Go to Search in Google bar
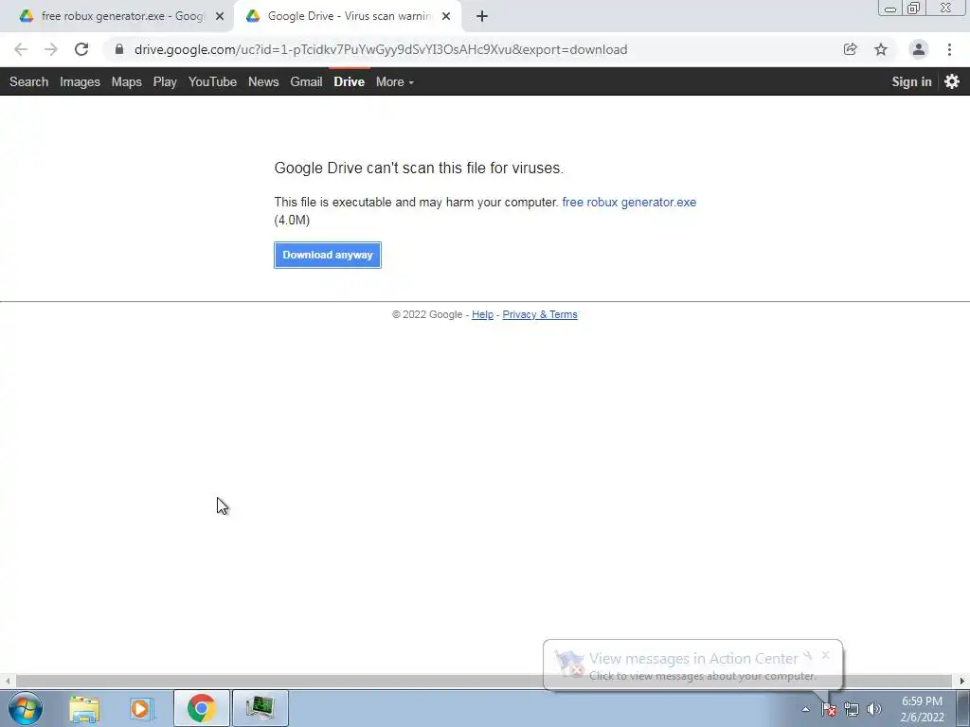This screenshot has height=727, width=970. click(x=29, y=81)
